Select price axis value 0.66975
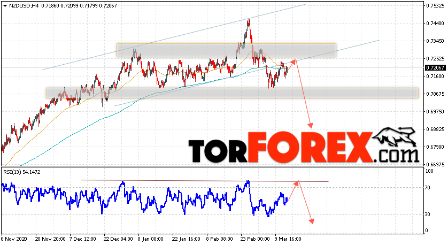 435,165
